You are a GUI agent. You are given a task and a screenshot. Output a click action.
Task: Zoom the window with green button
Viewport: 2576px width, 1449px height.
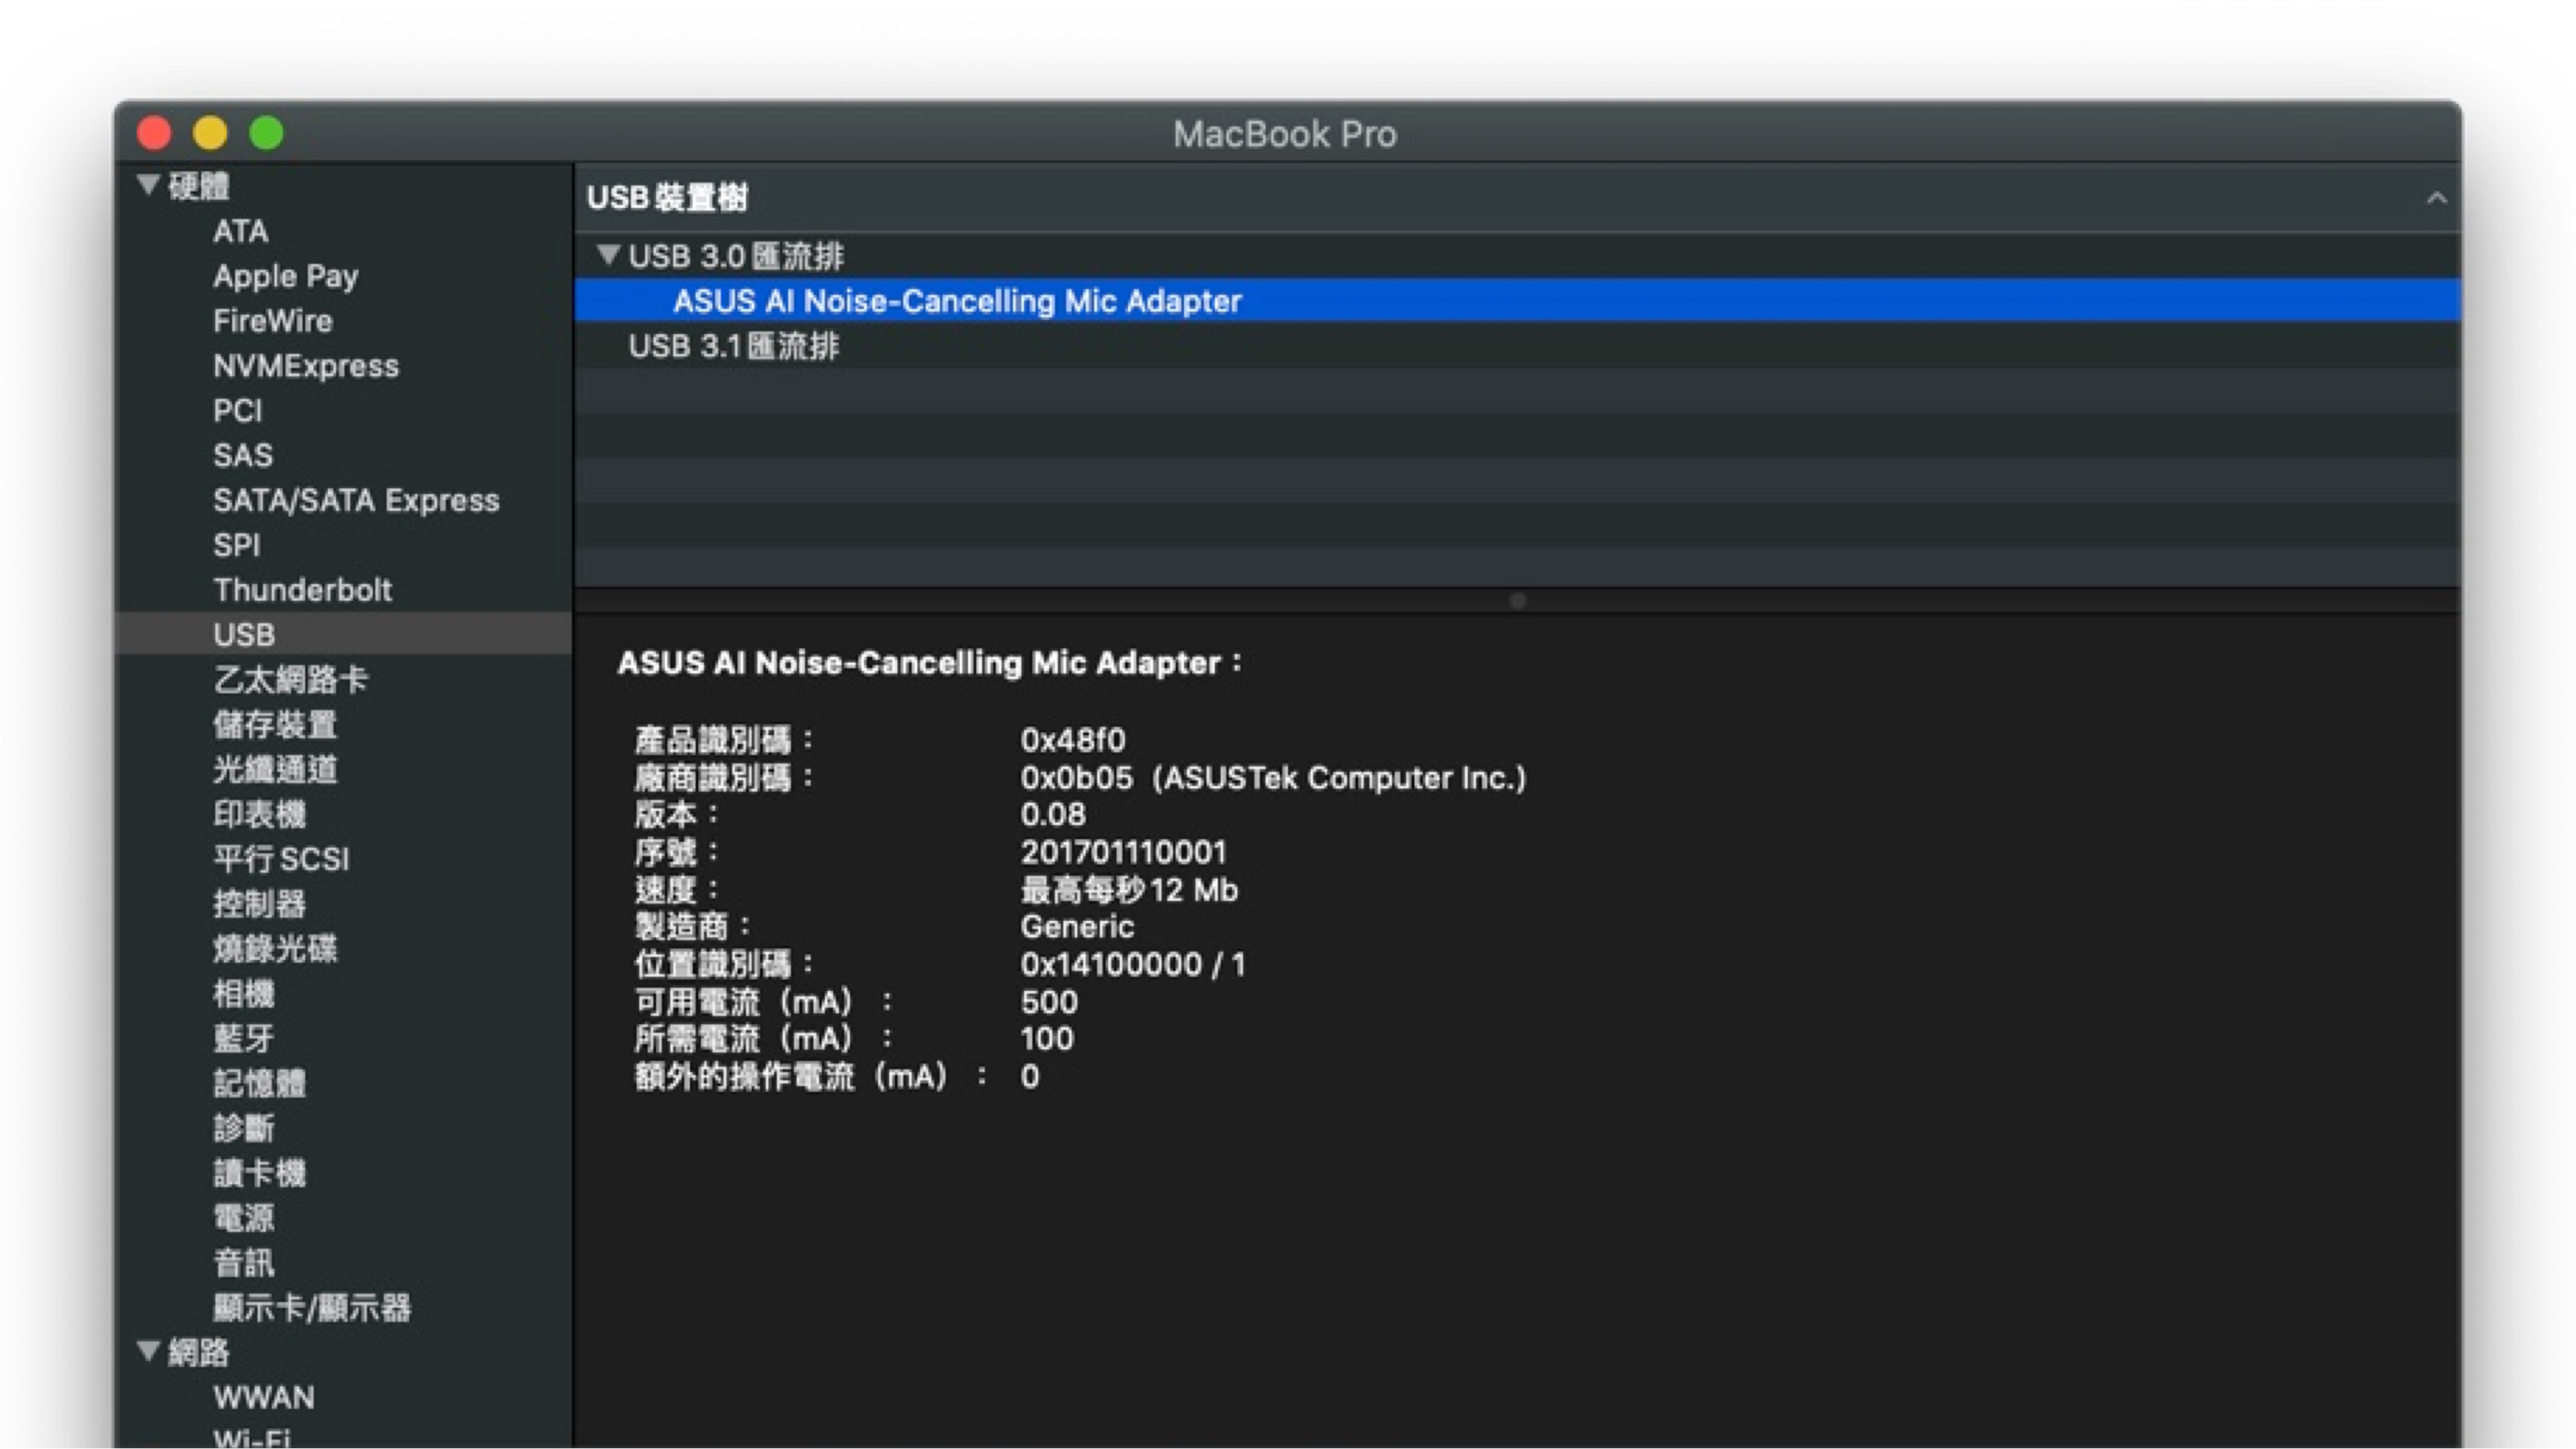click(266, 132)
